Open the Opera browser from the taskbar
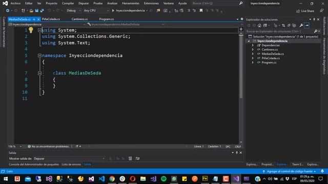Image resolution: width=328 pixels, height=184 pixels. [x=133, y=179]
